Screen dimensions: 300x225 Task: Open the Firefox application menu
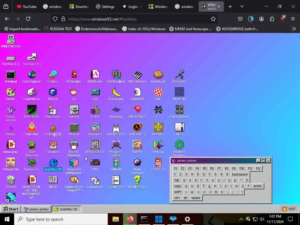293,19
